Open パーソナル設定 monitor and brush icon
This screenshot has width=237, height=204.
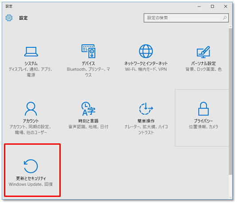203,52
